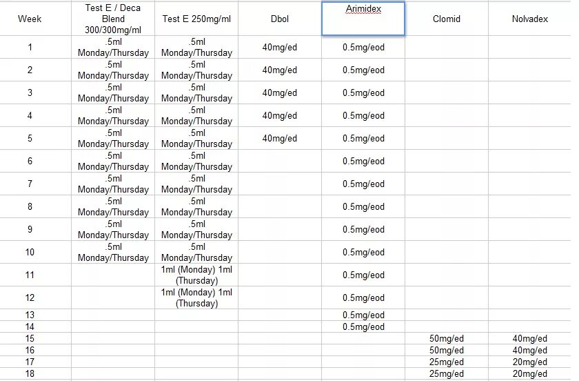Click the week 1 Dbol 40mg/ed cell
Viewport: 579px width, 381px height.
click(280, 47)
